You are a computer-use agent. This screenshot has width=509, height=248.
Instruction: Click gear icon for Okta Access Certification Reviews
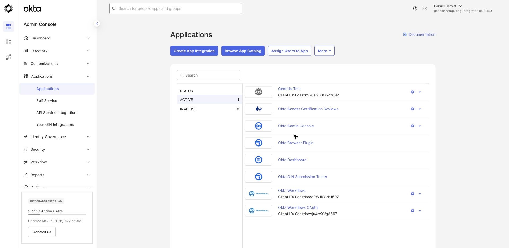(x=413, y=109)
